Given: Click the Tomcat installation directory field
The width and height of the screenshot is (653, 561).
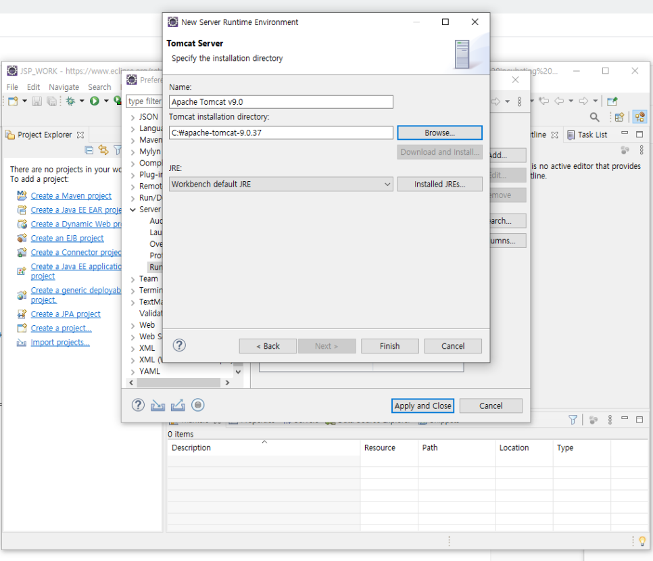Looking at the screenshot, I should coord(281,133).
